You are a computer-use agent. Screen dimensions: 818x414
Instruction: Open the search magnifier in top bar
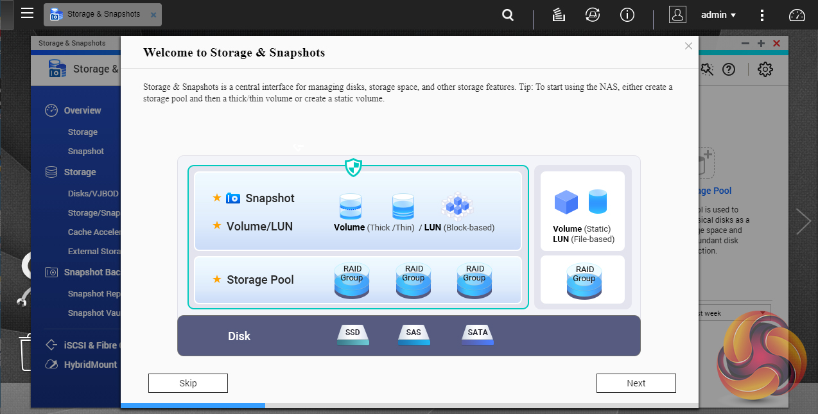click(508, 15)
